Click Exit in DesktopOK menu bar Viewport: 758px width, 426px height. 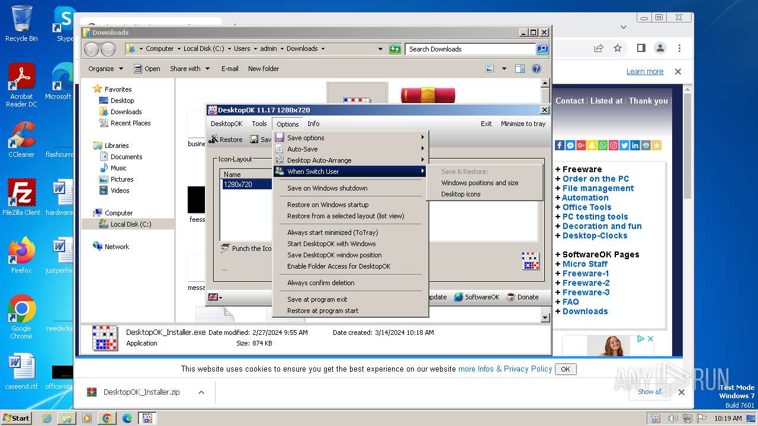486,124
